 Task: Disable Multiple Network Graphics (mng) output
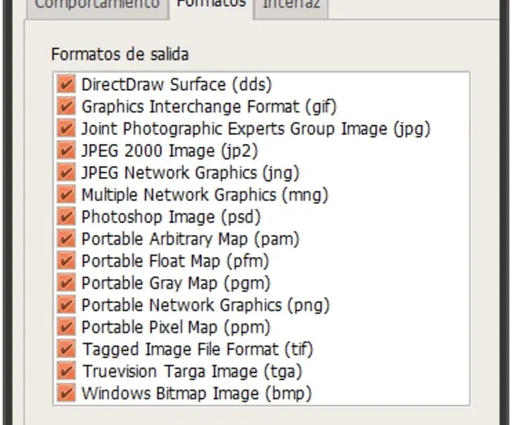point(66,194)
